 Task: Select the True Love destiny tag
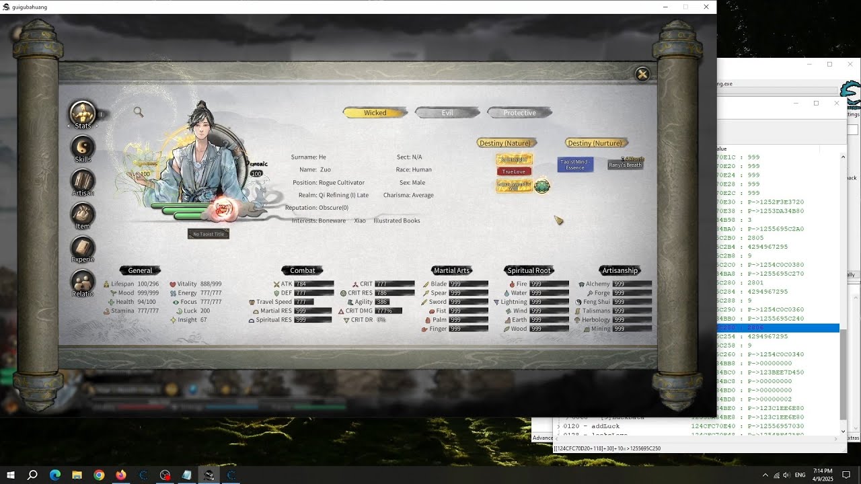tap(514, 171)
